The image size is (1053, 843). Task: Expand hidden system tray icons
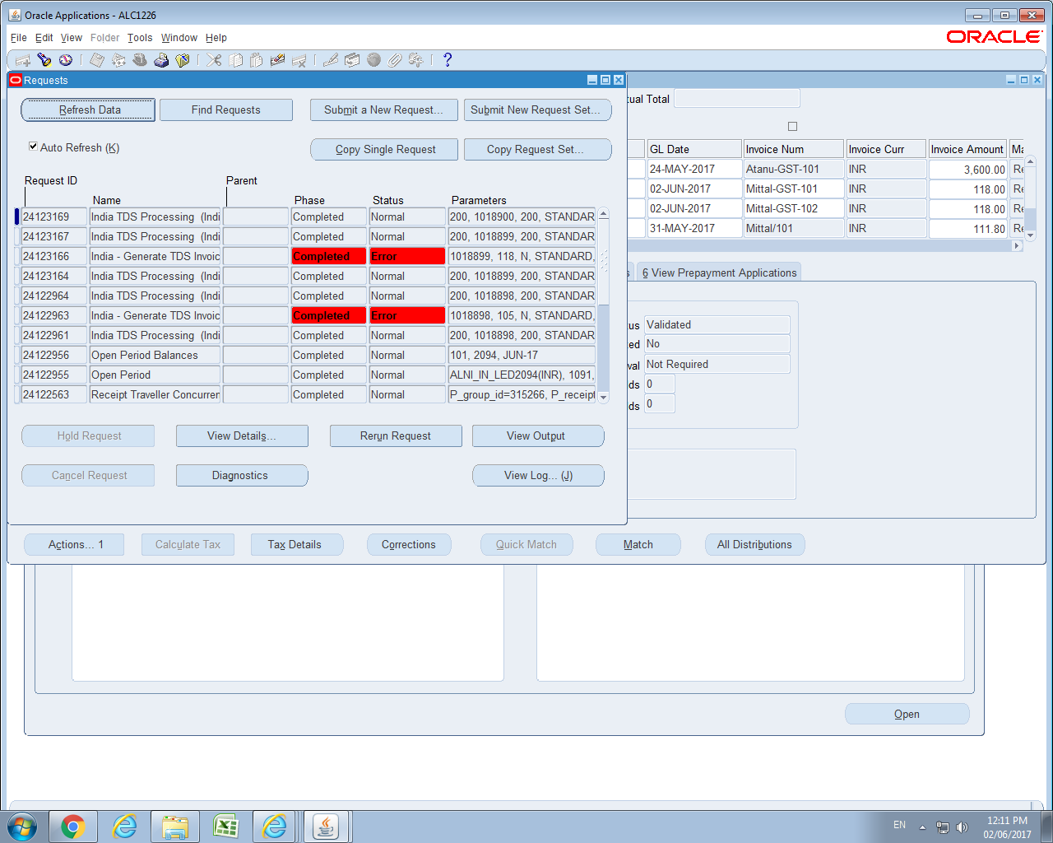pos(923,827)
